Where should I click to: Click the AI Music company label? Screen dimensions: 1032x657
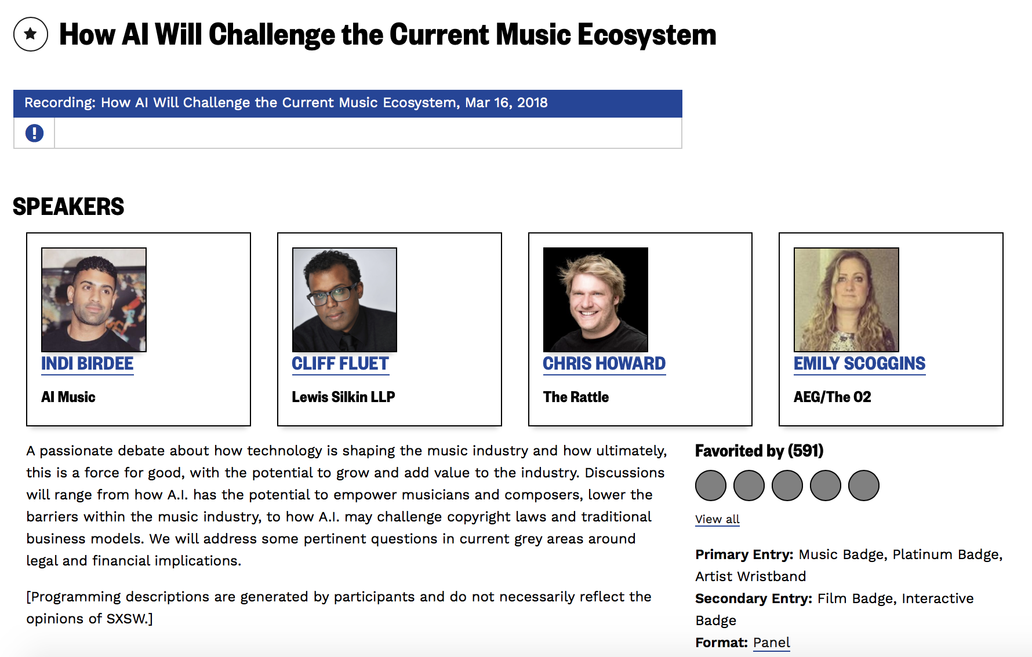click(x=68, y=397)
